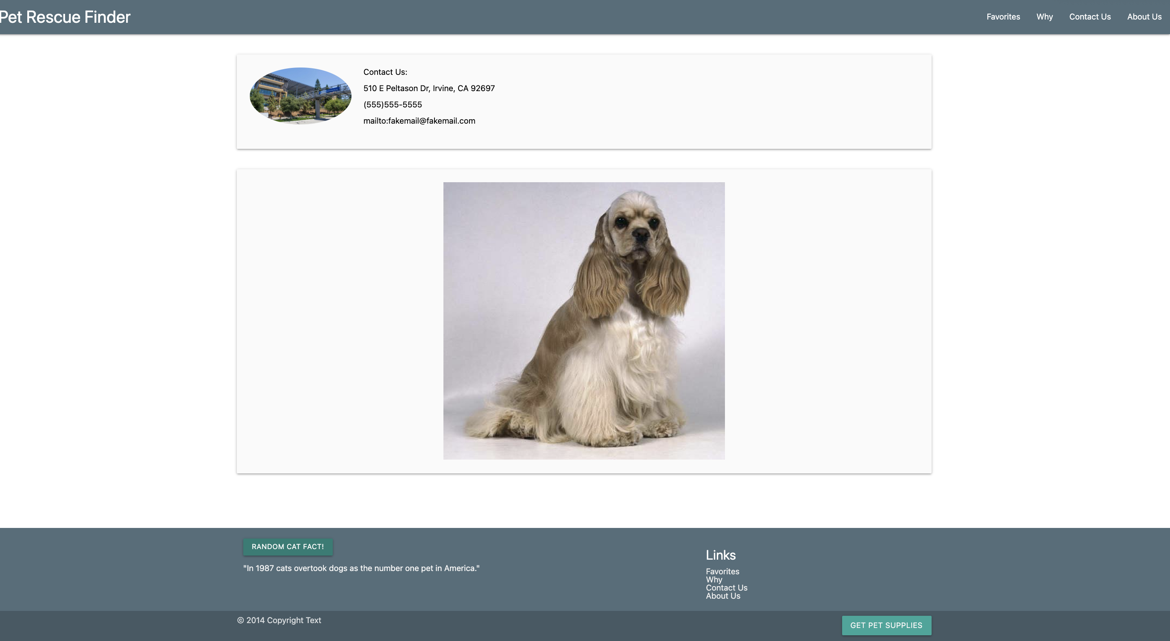
Task: Click the Random Cat Fact button
Action: coord(288,547)
